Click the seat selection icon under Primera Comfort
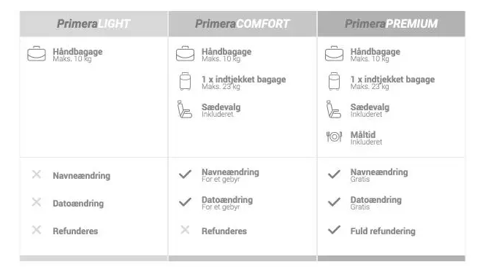This screenshot has width=488, height=270. point(185,109)
